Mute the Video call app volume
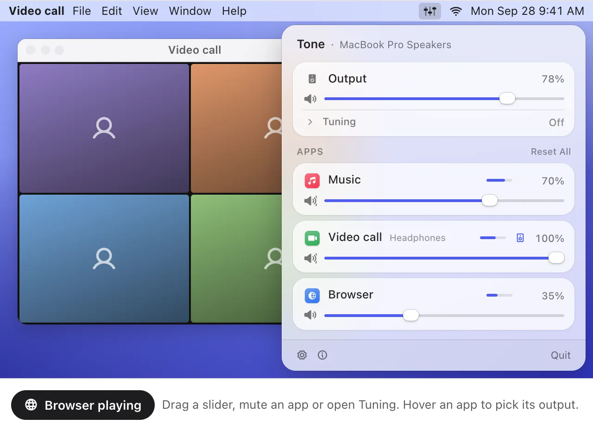Screen dimensions: 593x431 310,258
